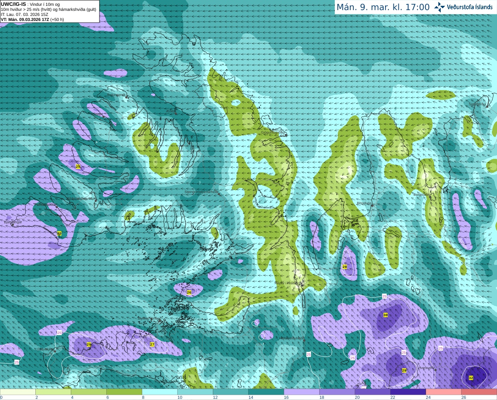
Task: Click the legend value 16
Action: (x=286, y=397)
